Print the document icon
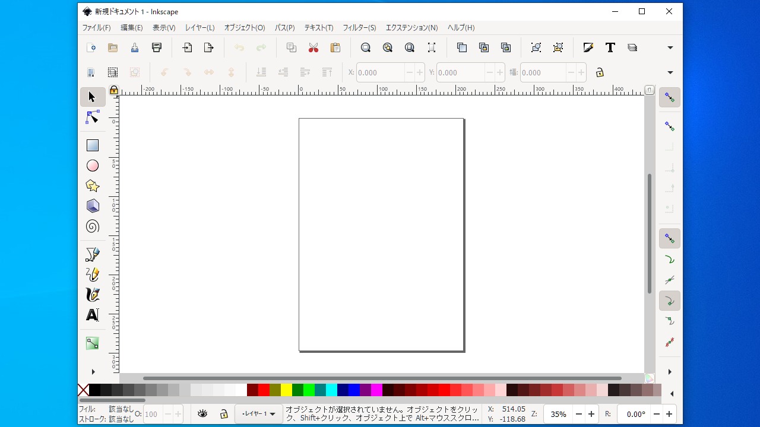 point(157,47)
